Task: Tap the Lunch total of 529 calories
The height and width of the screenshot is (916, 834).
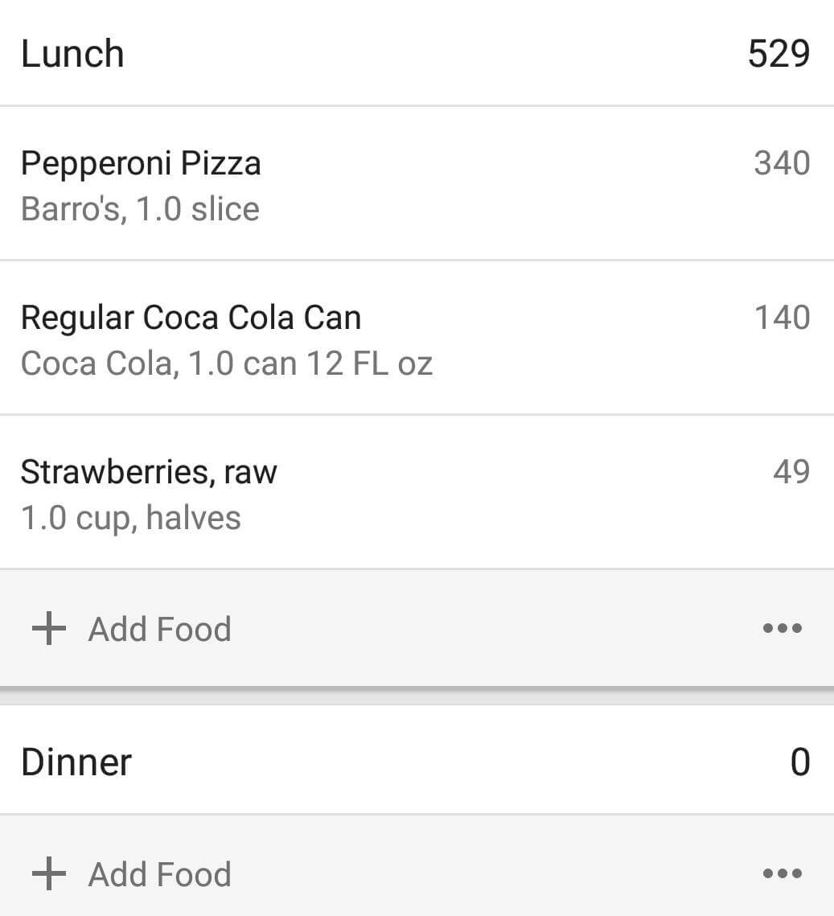Action: coord(779,54)
